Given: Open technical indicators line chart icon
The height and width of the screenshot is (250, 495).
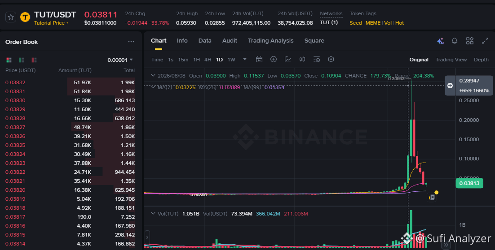Looking at the screenshot, I should [x=288, y=59].
